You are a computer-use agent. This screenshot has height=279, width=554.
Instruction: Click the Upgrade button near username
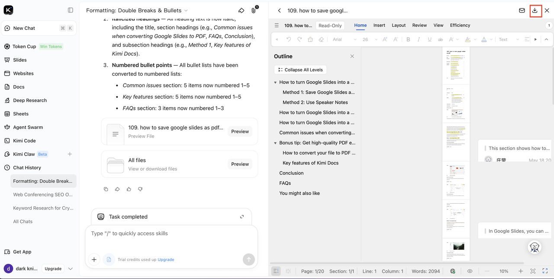[53, 269]
